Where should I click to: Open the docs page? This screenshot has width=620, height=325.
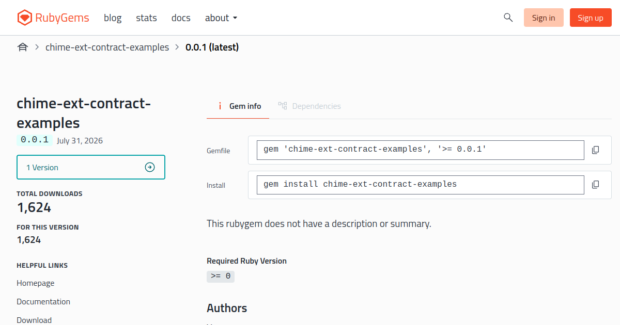click(181, 18)
